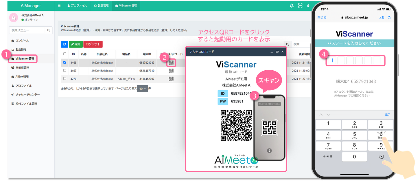Click the trash icon in top bar
420x185 pixels.
pos(308,6)
